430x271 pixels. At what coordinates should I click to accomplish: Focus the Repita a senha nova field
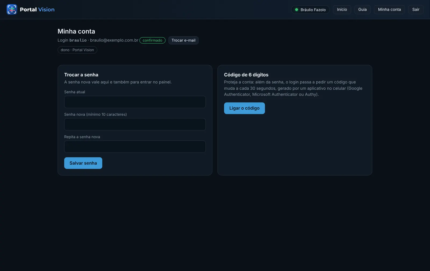click(x=135, y=147)
